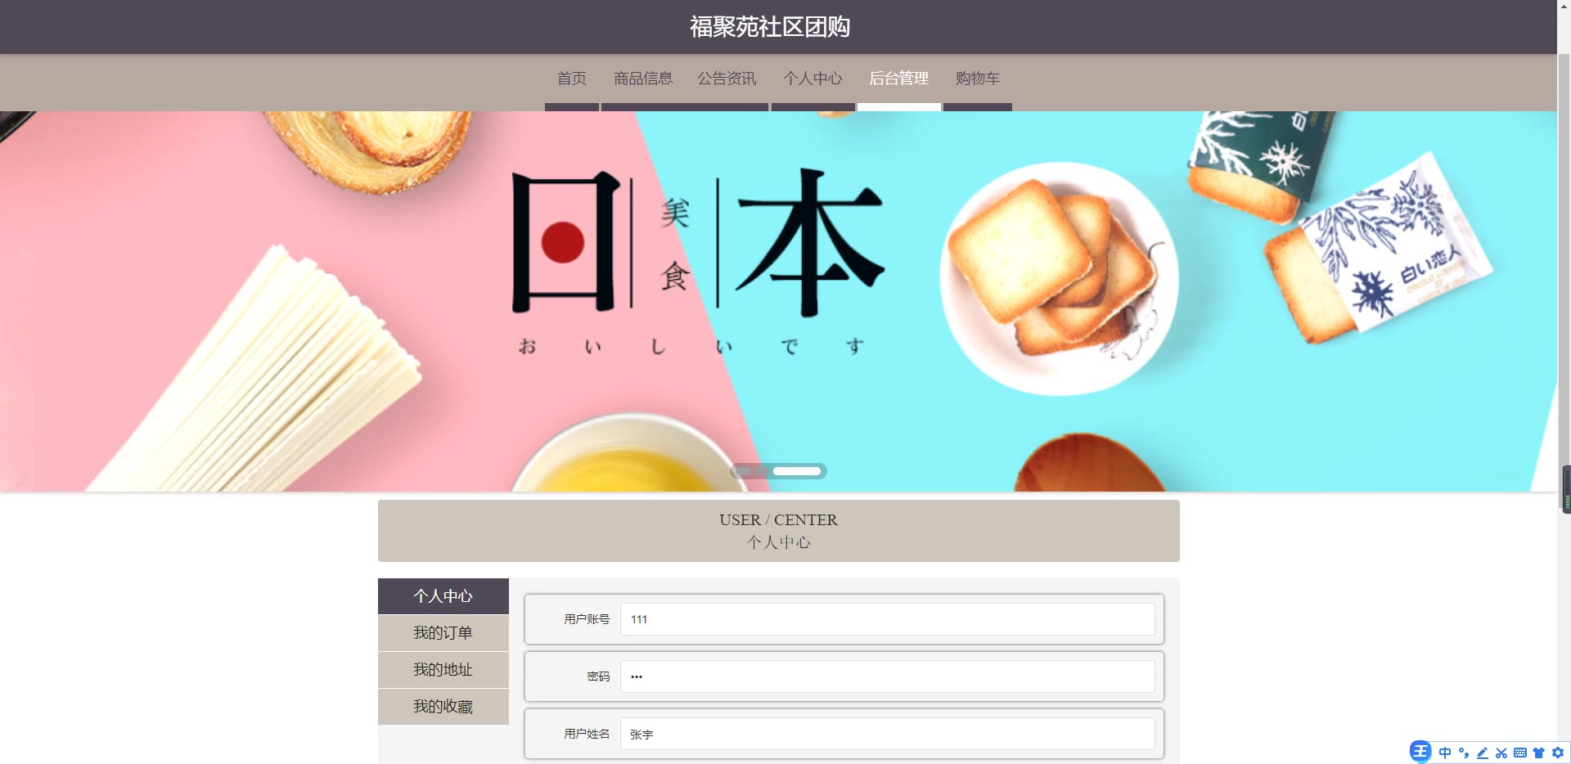
Task: Click the 用户账号 input field
Action: (888, 619)
